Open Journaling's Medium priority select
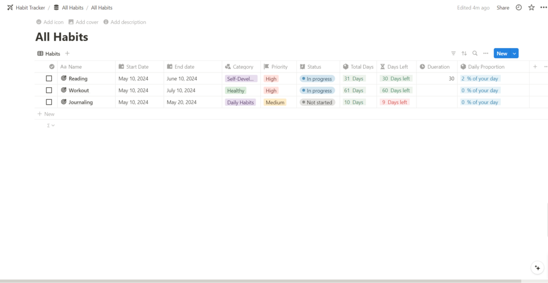 275,103
